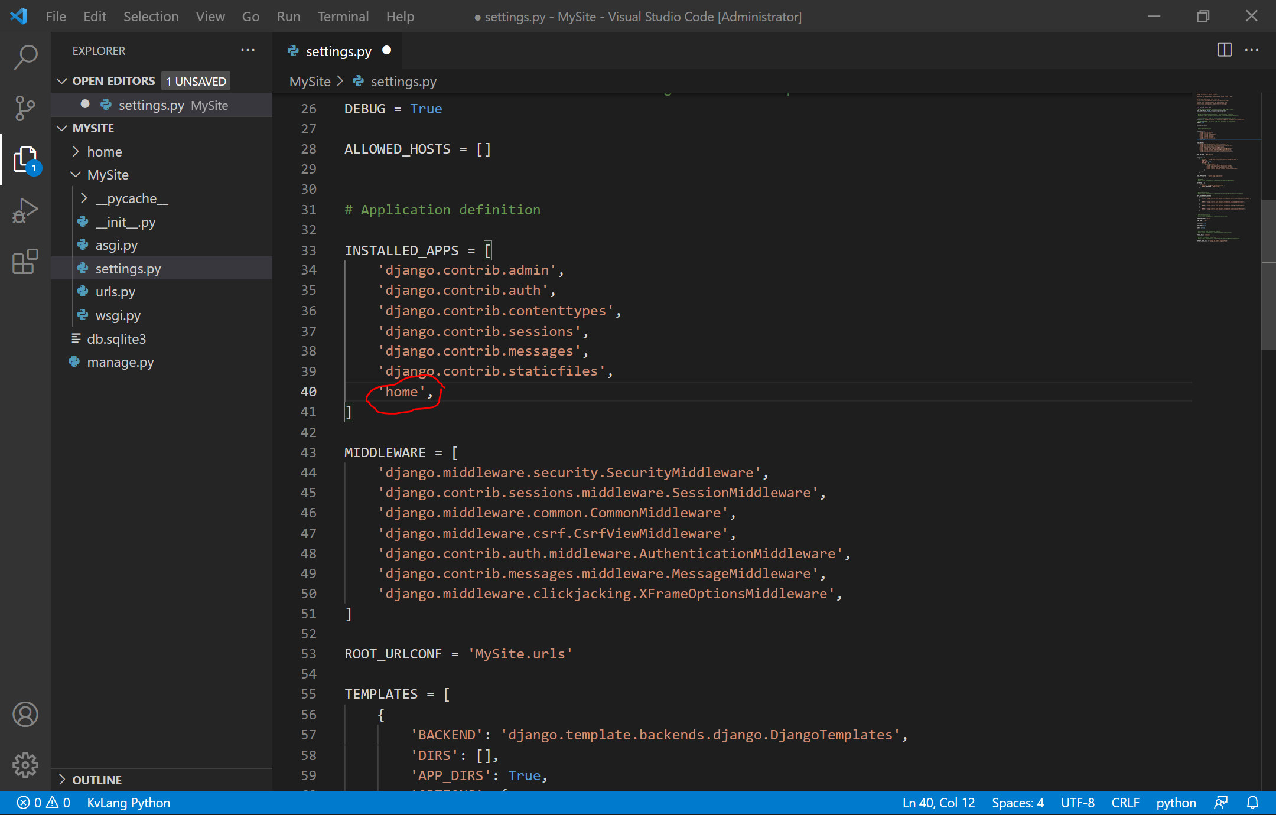Click MySite in the breadcrumb

click(x=310, y=81)
